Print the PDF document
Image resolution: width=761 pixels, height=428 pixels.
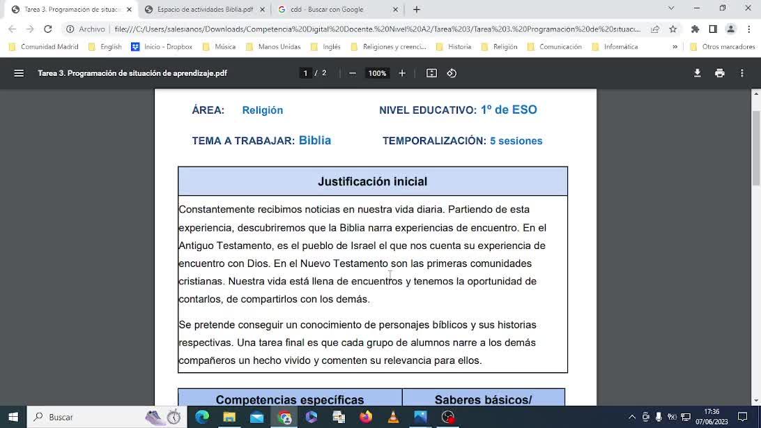(x=720, y=73)
